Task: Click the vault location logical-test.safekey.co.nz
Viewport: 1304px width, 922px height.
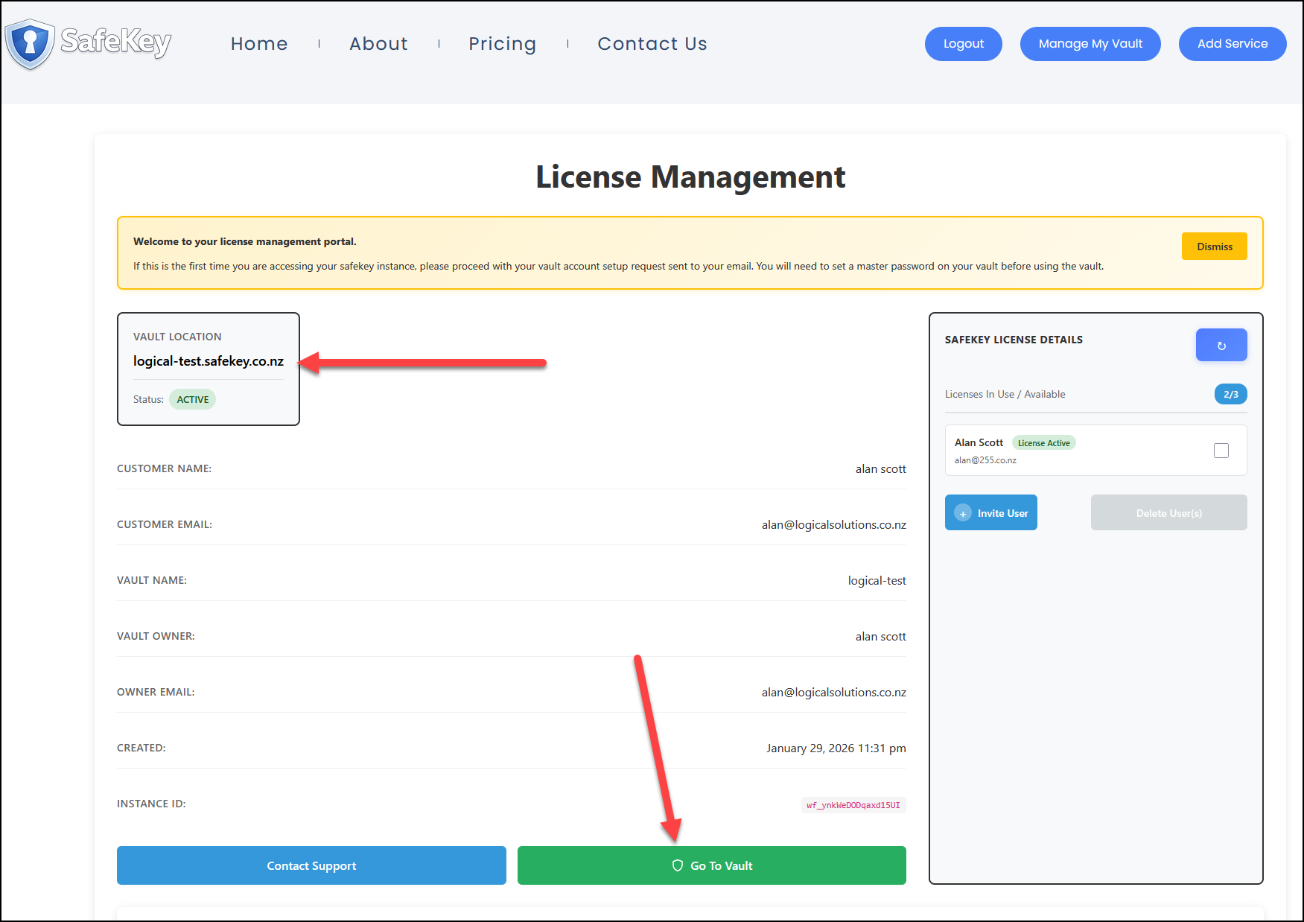Action: click(209, 361)
